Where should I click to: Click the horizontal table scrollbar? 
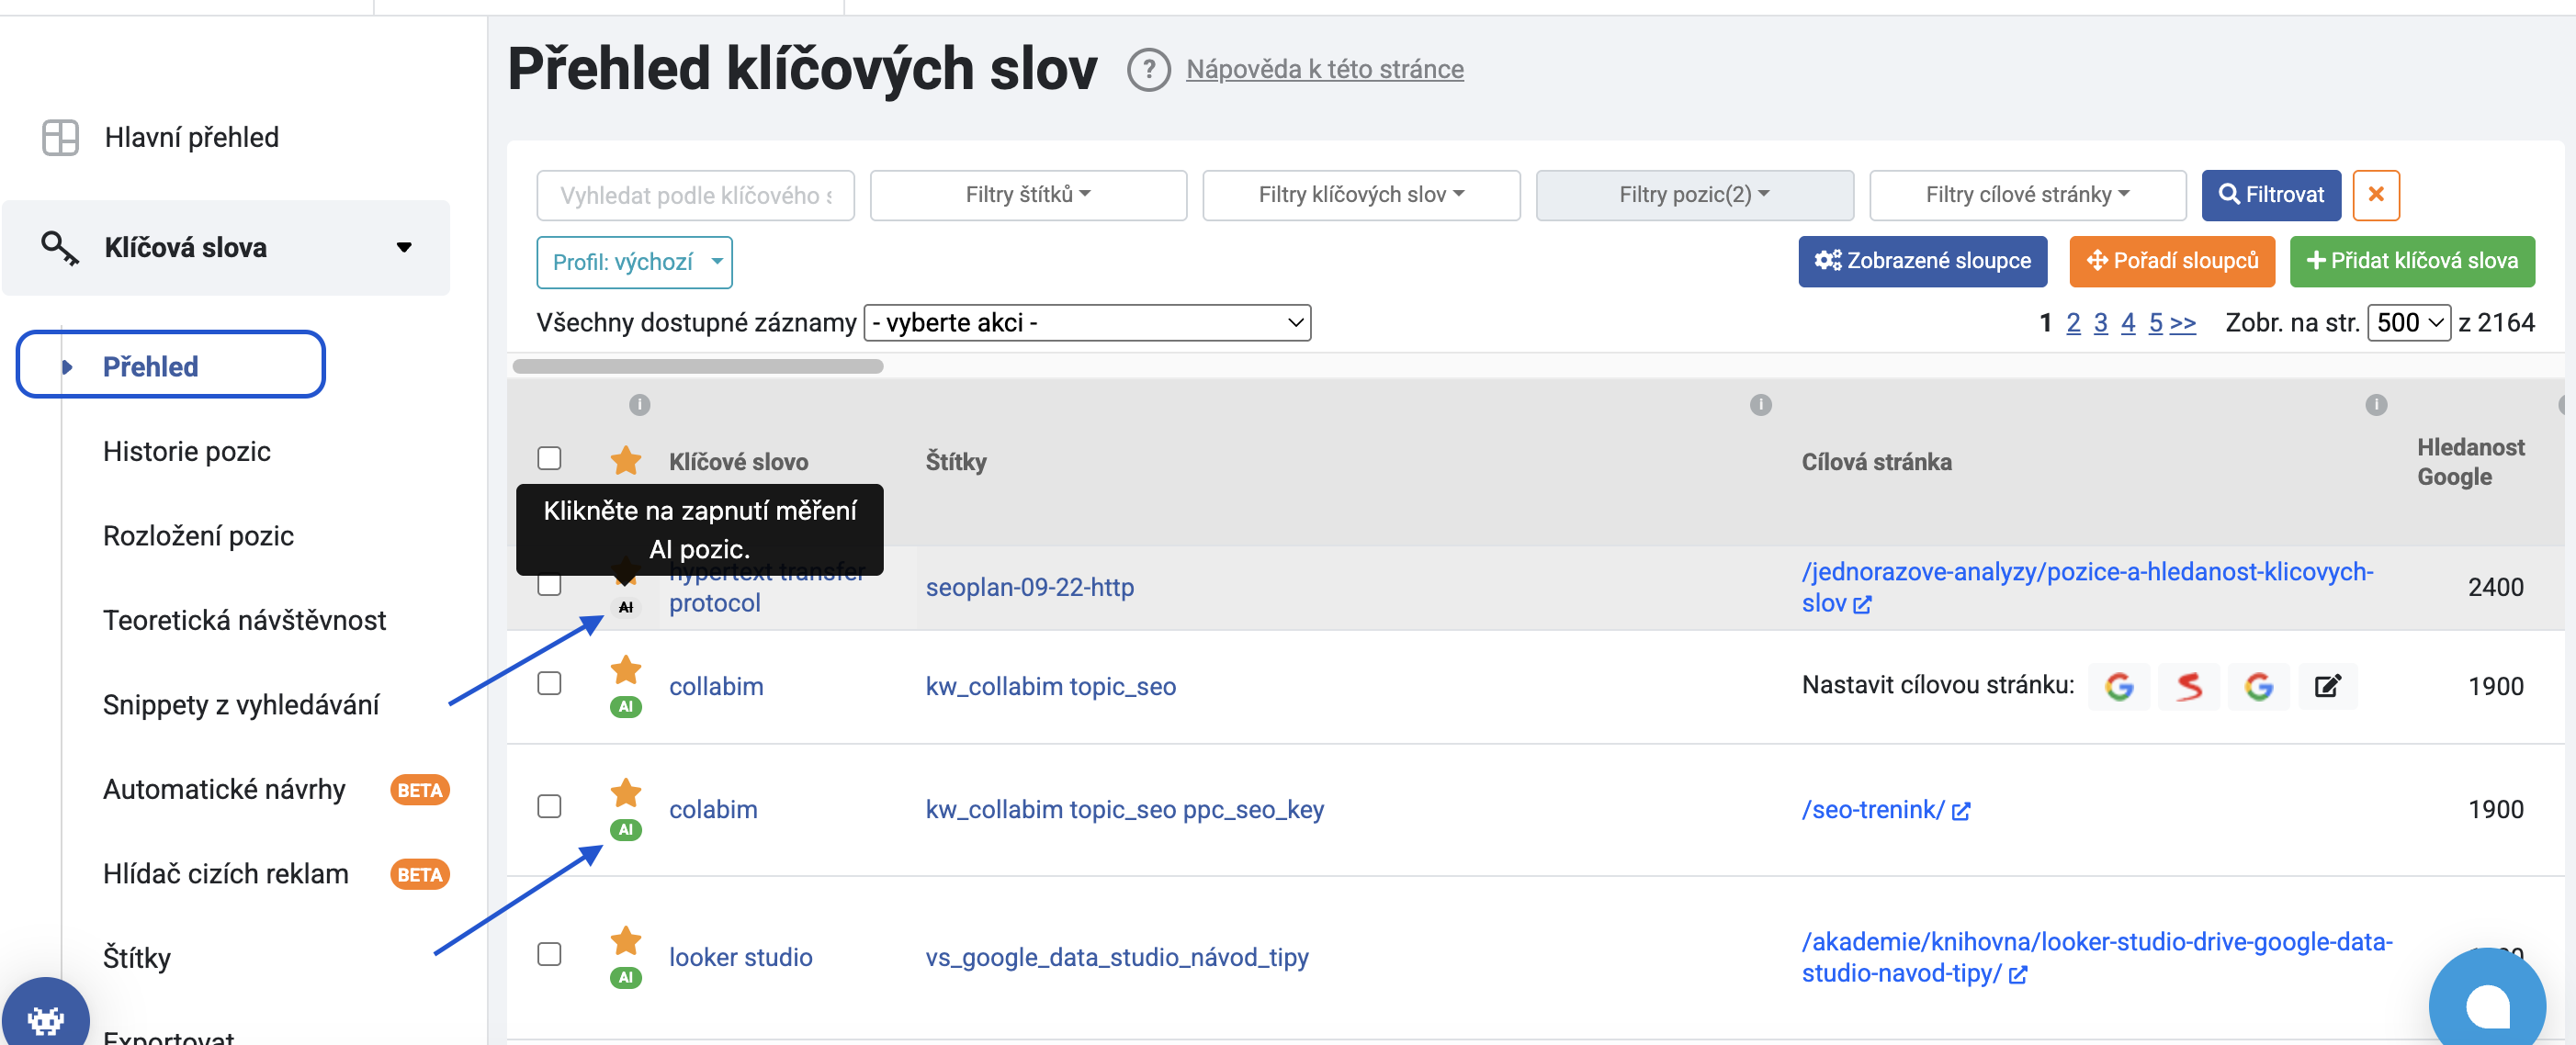point(697,366)
